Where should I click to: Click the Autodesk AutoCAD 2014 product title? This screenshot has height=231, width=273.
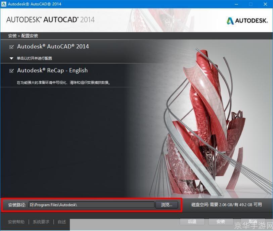(53, 46)
